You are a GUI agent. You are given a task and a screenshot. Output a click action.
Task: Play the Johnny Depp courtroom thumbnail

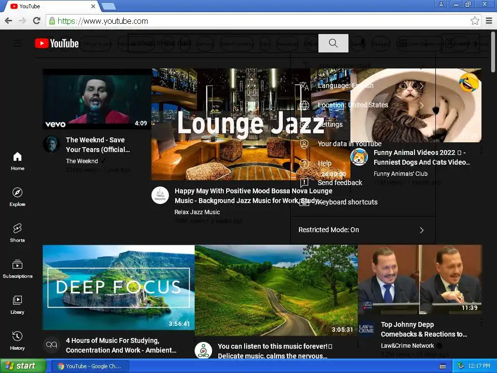[420, 279]
